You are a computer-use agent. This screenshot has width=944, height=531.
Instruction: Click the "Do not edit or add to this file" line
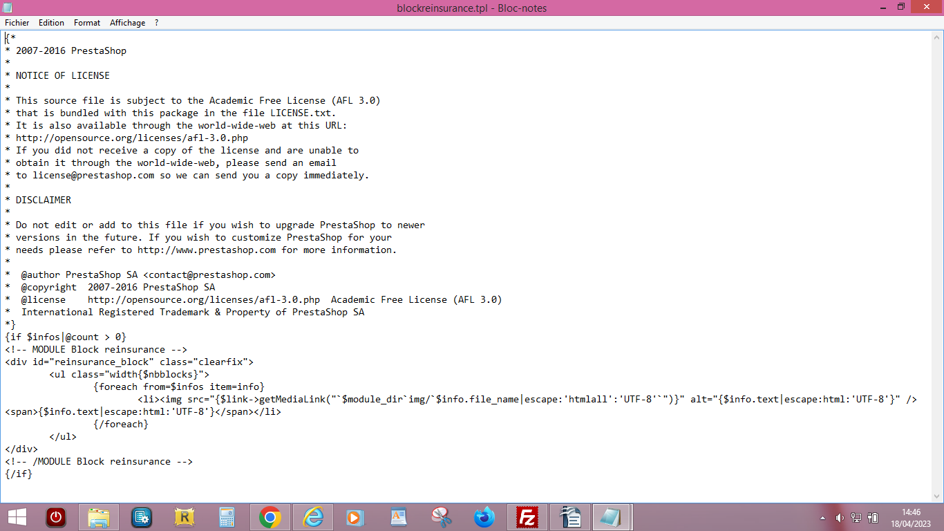pyautogui.click(x=220, y=225)
